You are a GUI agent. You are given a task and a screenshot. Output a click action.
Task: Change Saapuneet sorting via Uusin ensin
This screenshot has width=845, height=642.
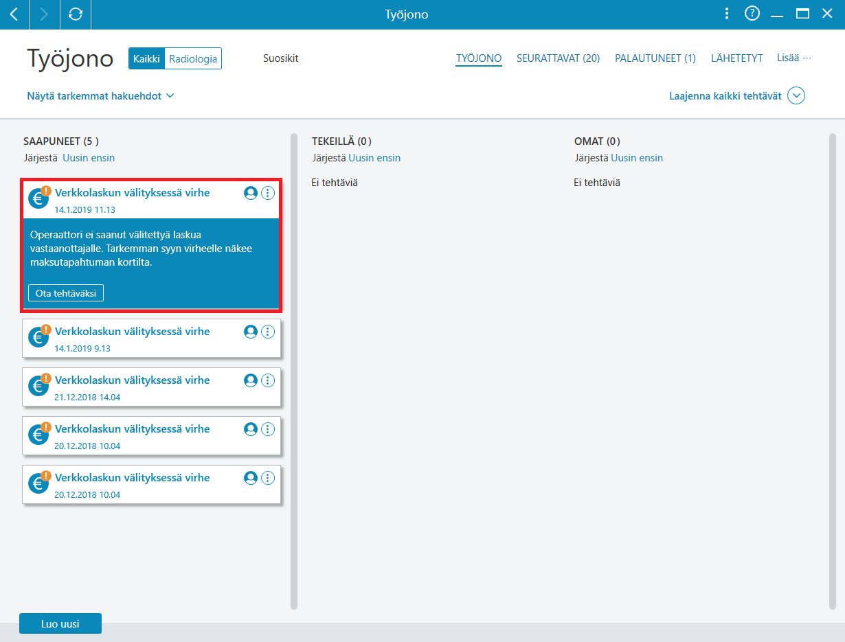pyautogui.click(x=89, y=158)
